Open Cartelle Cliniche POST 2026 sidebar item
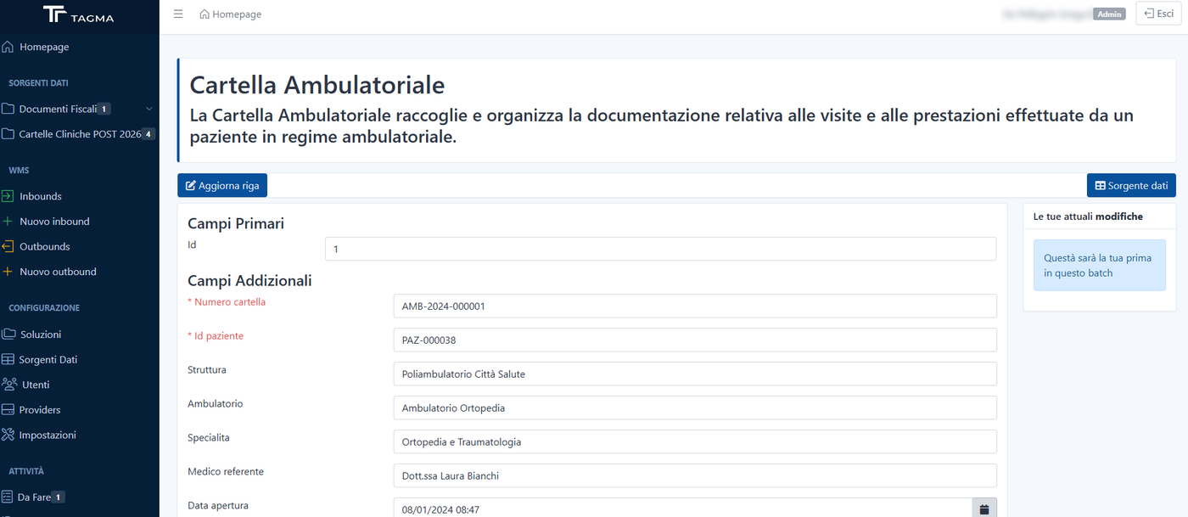The image size is (1188, 517). point(80,134)
